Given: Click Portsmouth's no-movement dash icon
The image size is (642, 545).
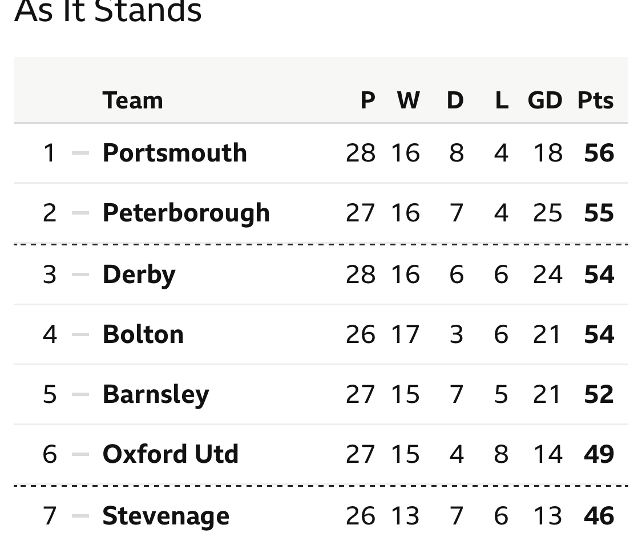Looking at the screenshot, I should coord(80,153).
